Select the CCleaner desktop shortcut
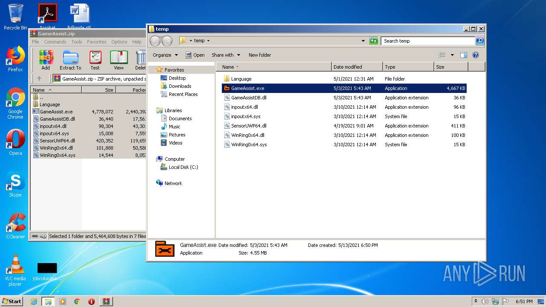This screenshot has height=307, width=546. tap(15, 226)
